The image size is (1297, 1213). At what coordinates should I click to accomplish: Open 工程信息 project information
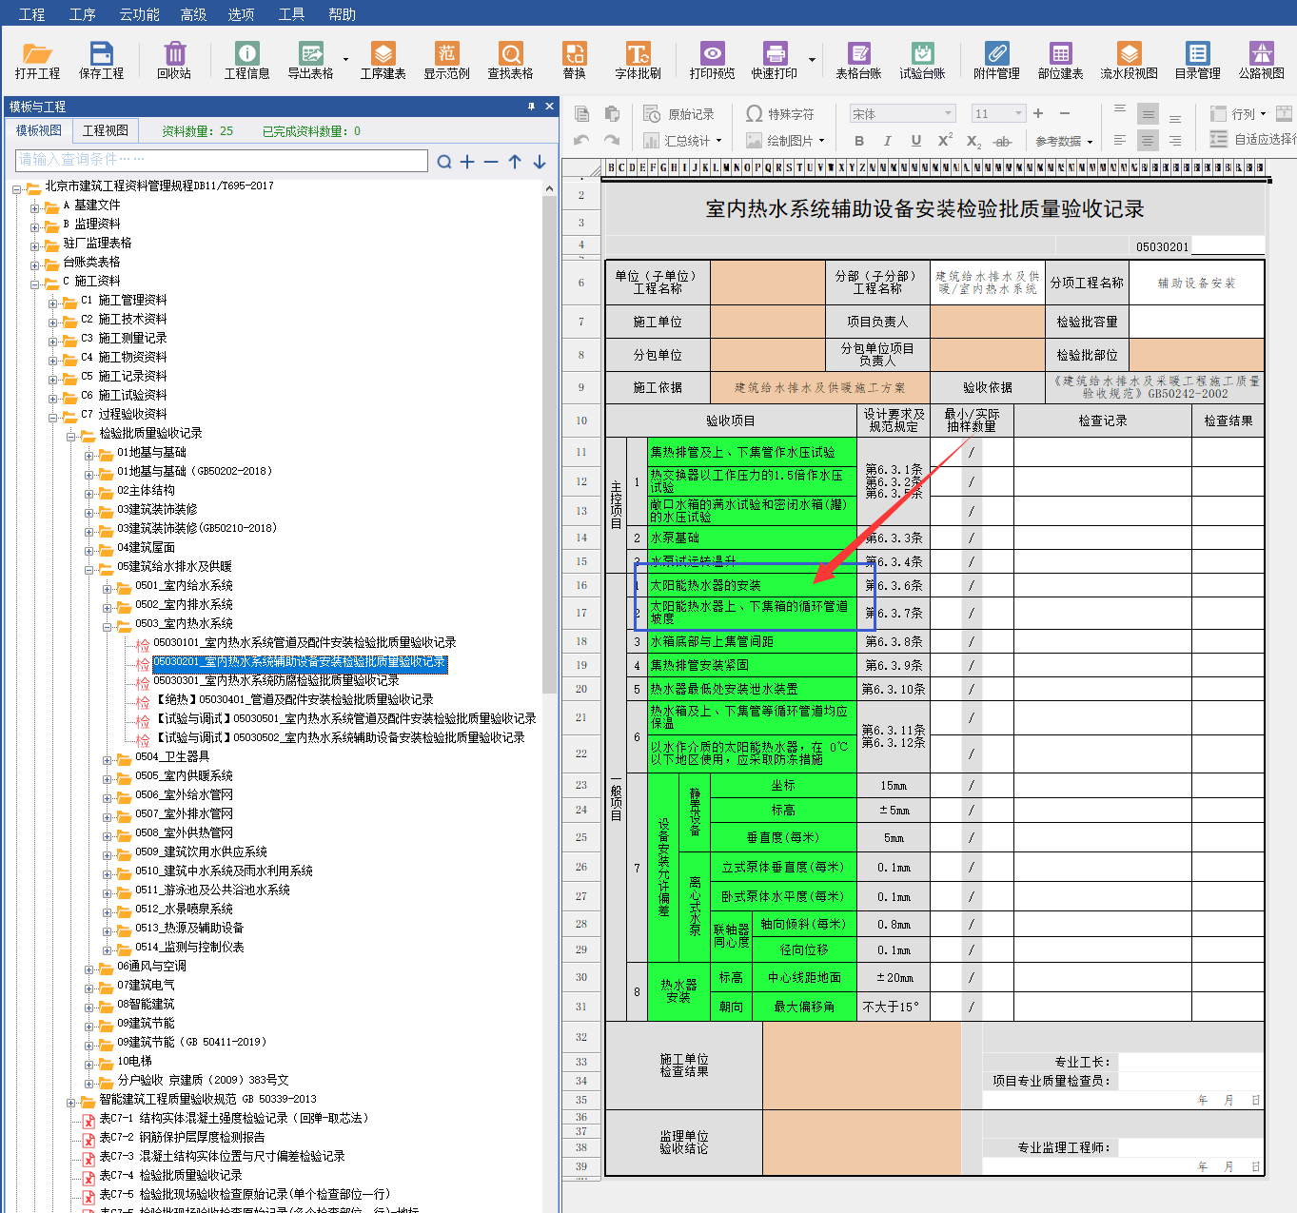click(x=247, y=60)
